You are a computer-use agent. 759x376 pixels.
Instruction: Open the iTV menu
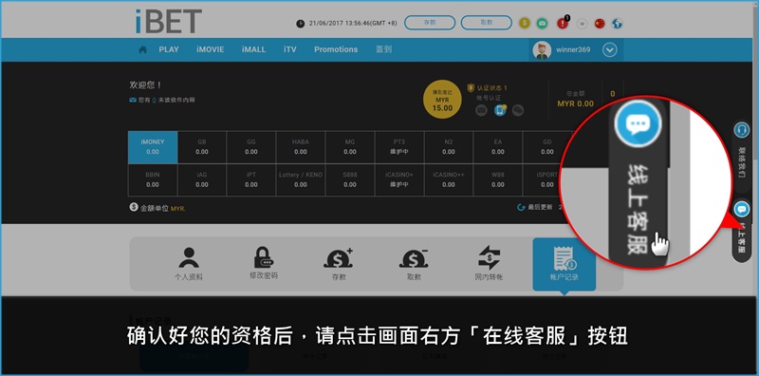290,49
